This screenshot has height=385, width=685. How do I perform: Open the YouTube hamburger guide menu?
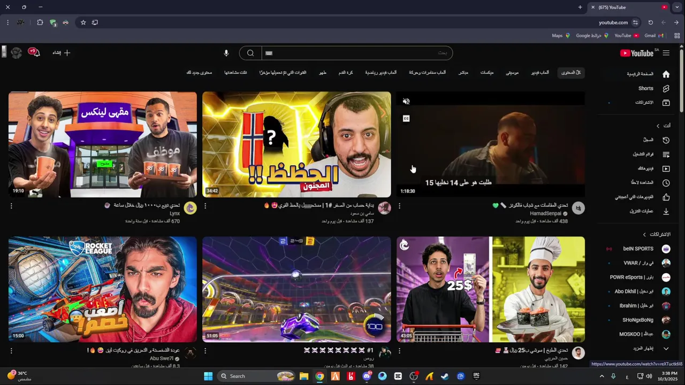(666, 53)
